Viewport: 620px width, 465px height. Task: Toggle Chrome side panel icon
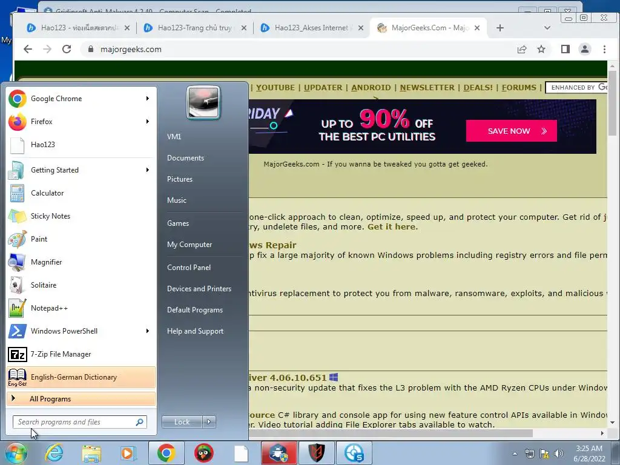(x=566, y=49)
